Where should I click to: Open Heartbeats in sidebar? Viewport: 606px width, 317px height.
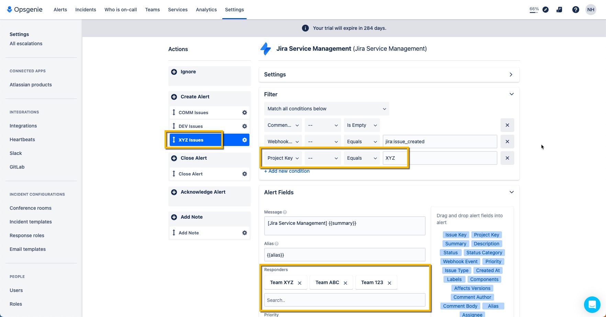click(x=22, y=139)
